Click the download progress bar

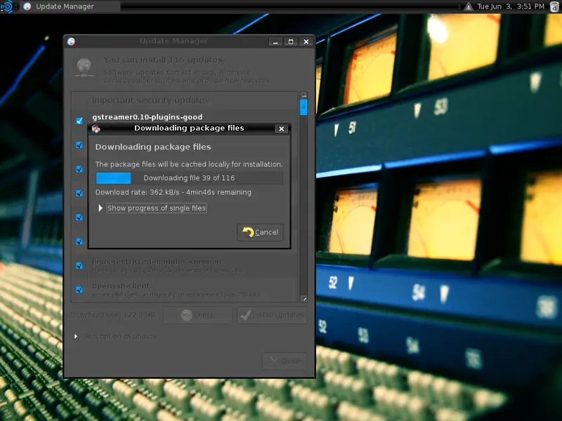(189, 178)
